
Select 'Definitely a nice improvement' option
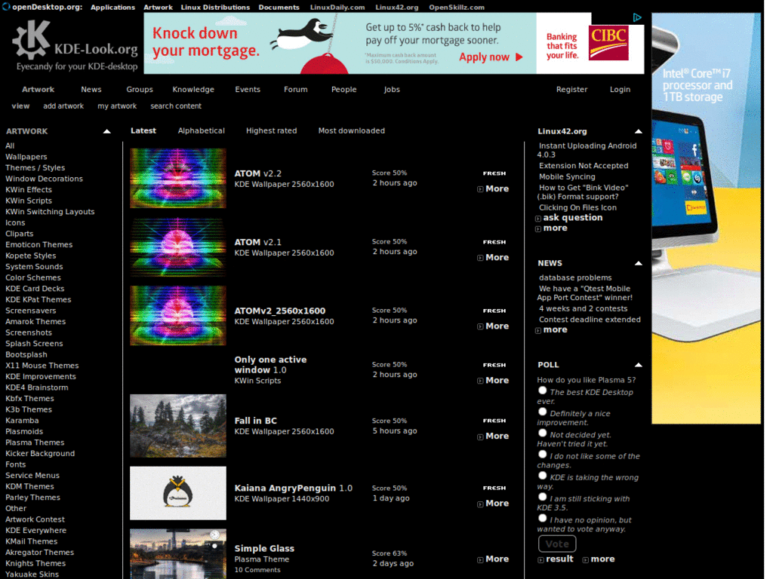click(x=542, y=412)
